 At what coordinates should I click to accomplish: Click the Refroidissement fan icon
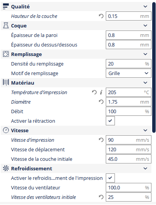pos(6,168)
